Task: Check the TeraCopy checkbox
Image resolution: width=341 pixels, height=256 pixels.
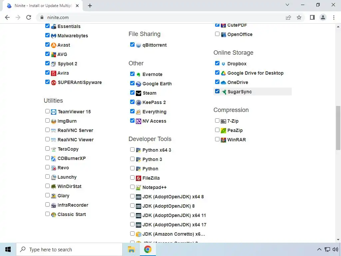Action: coord(47,148)
